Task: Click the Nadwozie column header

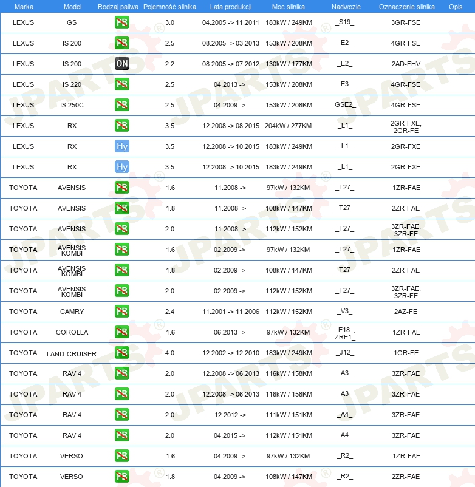Action: (346, 7)
